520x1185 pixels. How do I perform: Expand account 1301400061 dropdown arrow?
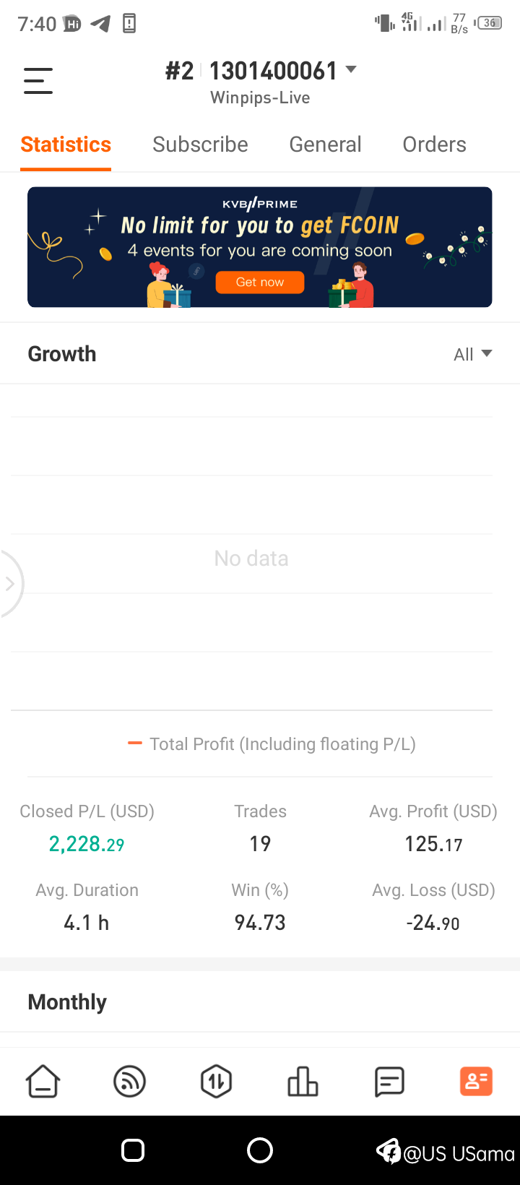[351, 70]
